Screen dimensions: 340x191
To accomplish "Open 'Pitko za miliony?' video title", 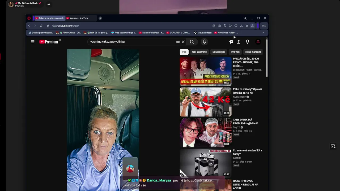I will (247, 91).
